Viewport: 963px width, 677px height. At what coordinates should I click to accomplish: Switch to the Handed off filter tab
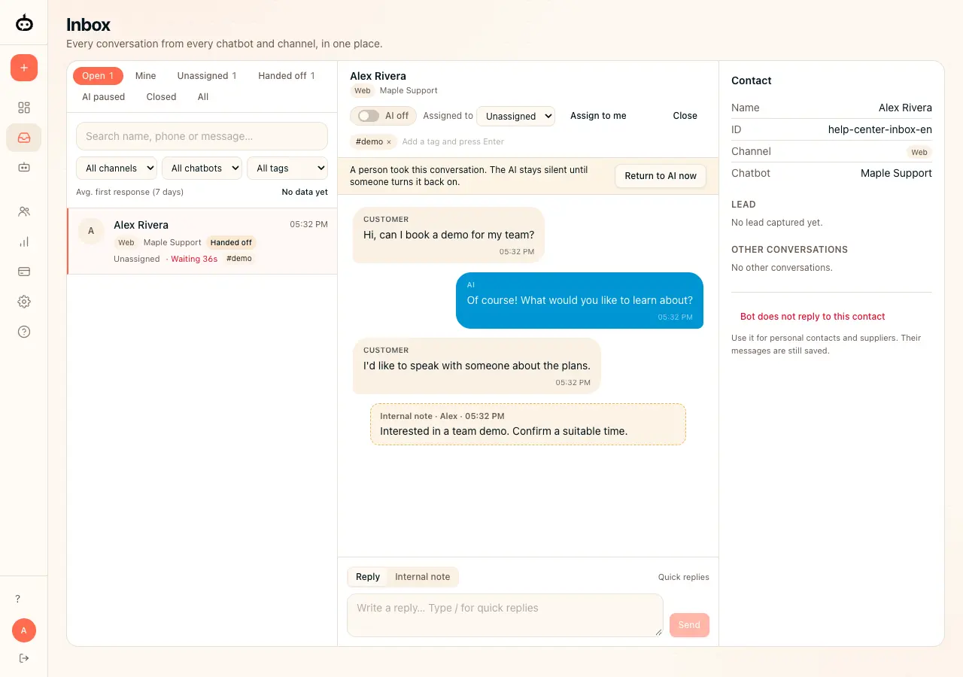click(287, 76)
